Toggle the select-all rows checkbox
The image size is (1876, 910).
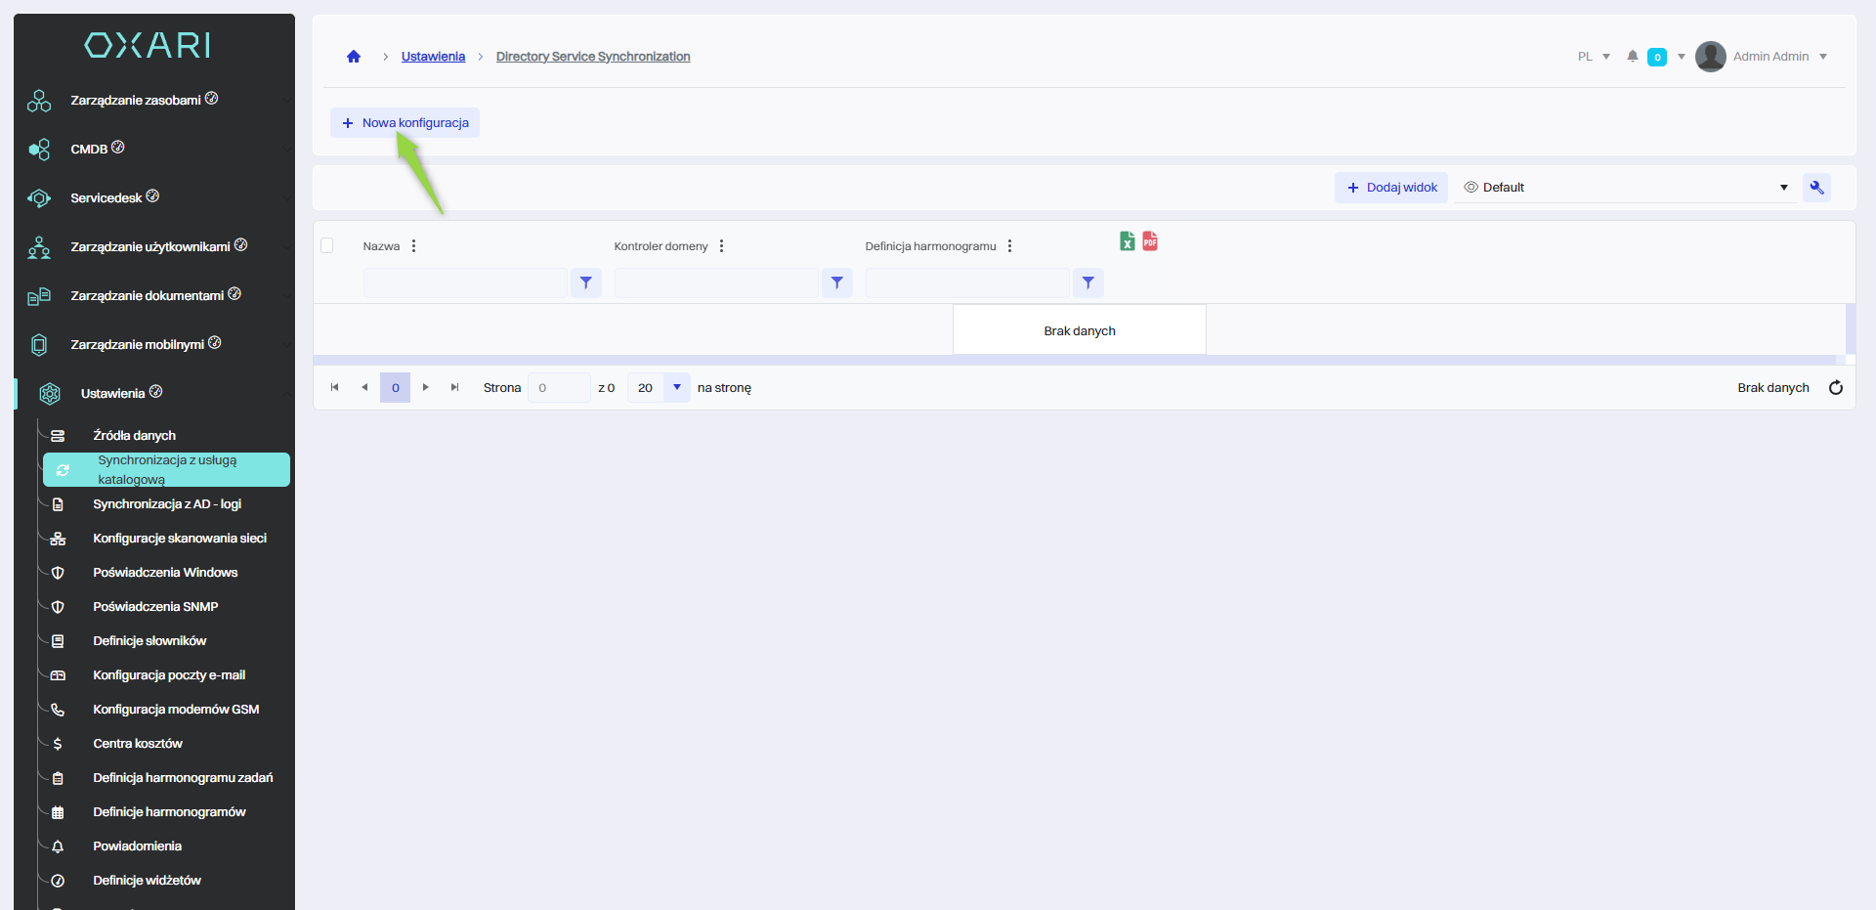(327, 246)
